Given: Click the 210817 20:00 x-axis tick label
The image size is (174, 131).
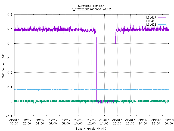Looking at the screenshot, I should (143, 121).
